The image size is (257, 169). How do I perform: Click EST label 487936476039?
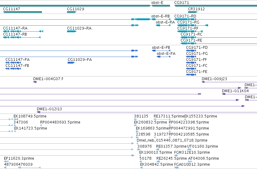tap(18, 164)
